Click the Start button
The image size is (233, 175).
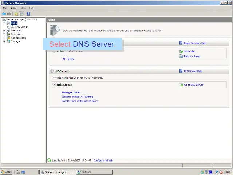click(6, 172)
